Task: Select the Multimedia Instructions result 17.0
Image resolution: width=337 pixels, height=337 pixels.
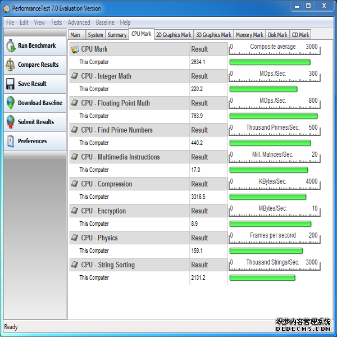Action: [x=195, y=170]
